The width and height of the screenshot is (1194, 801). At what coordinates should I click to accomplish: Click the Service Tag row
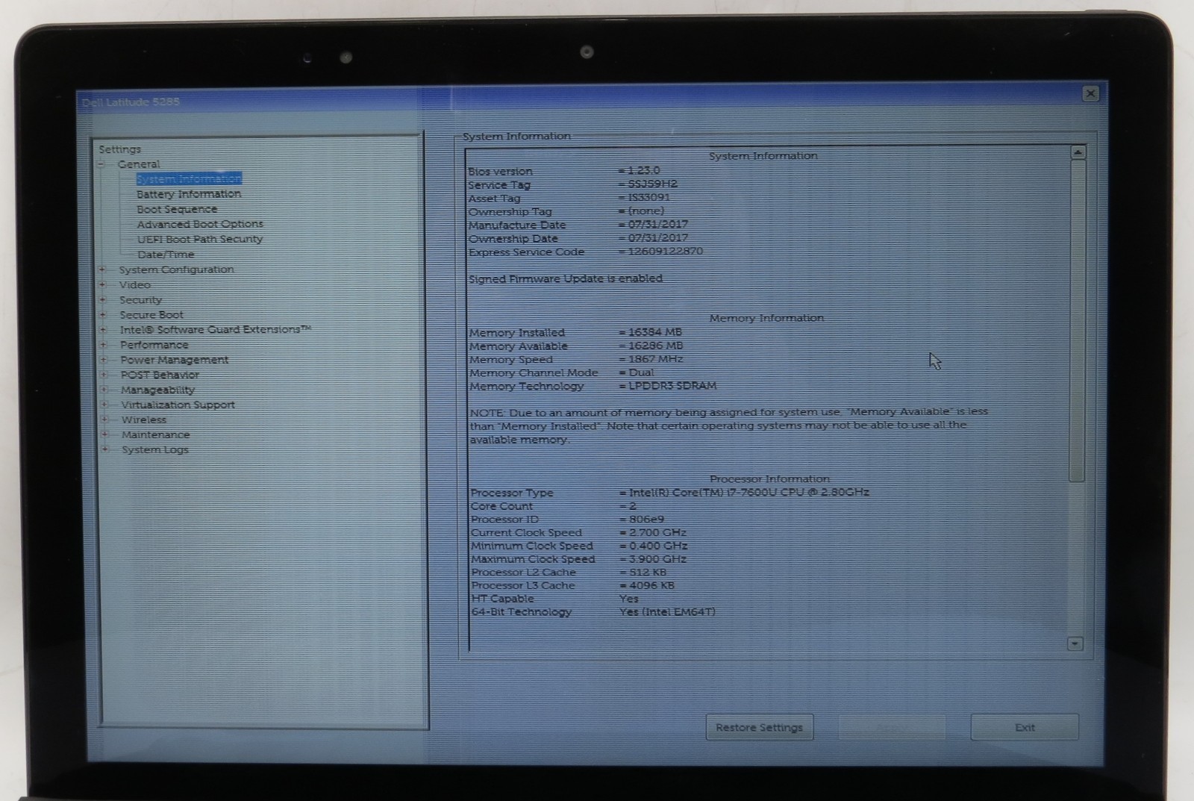(573, 184)
